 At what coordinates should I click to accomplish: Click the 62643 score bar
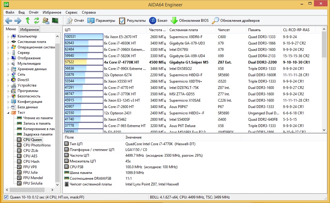[x=84, y=43]
